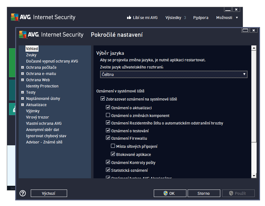Open the Možnosti dropdown menu
This screenshot has height=206, width=265.
[227, 18]
